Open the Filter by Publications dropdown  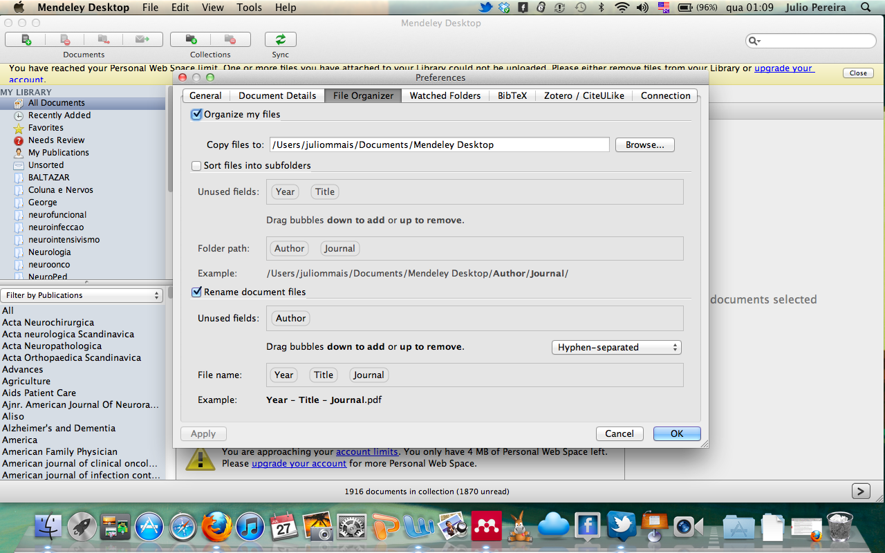82,295
